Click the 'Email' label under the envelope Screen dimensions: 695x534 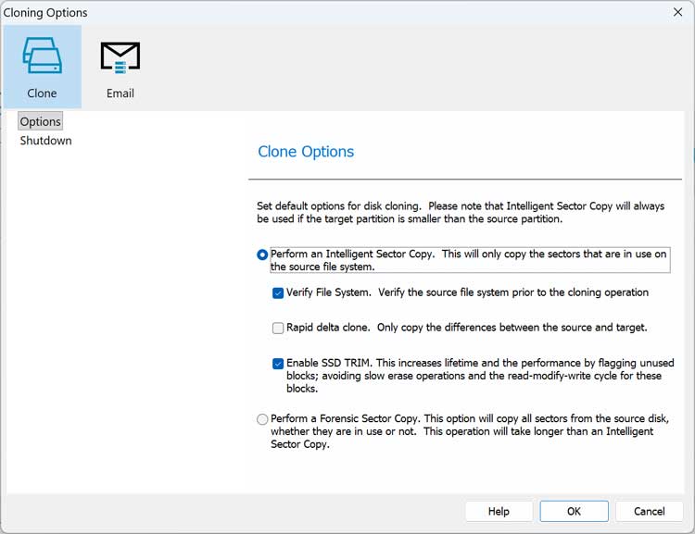click(x=120, y=93)
